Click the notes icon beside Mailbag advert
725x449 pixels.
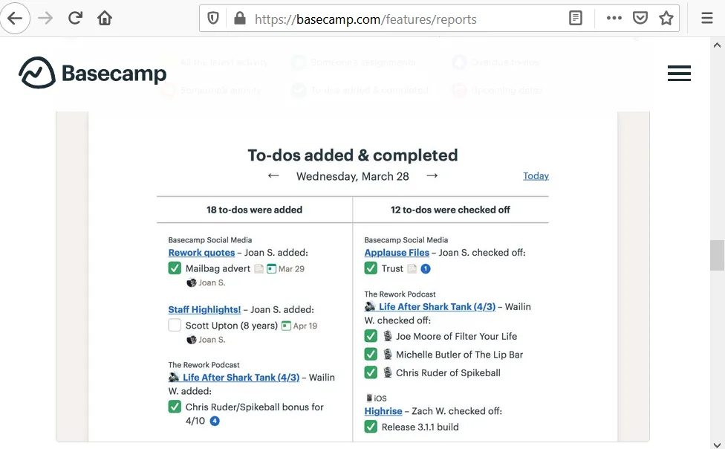click(259, 268)
